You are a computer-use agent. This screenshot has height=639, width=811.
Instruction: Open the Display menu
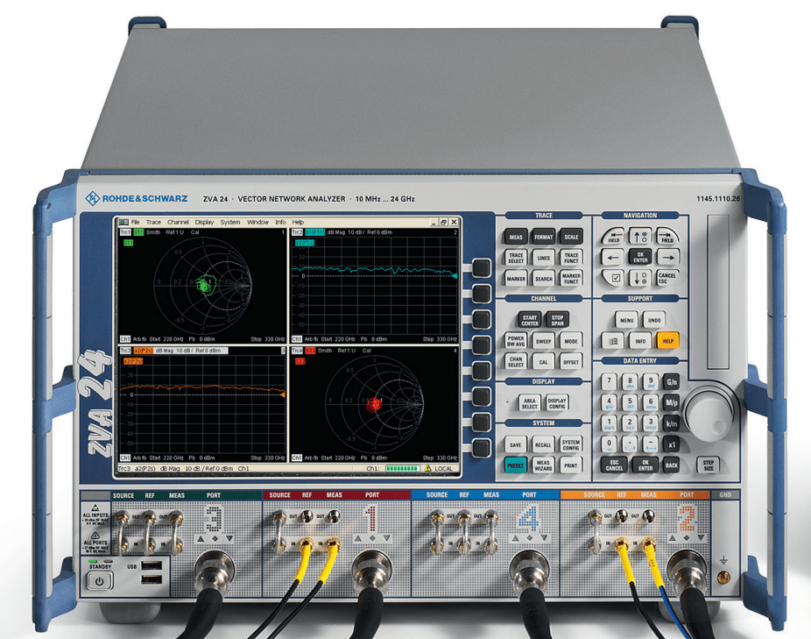click(x=204, y=222)
